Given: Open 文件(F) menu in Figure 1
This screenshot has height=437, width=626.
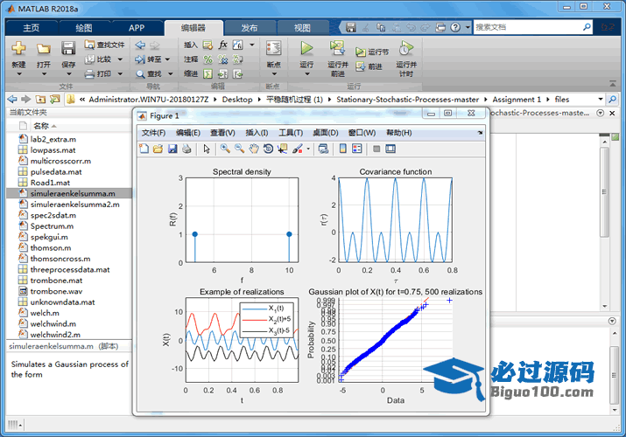Looking at the screenshot, I should 153,133.
